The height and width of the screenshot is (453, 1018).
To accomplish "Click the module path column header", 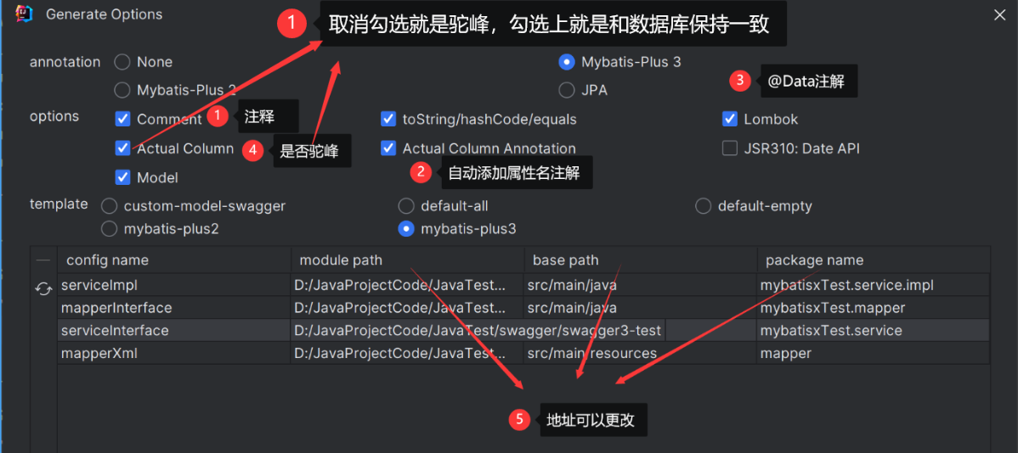I will tap(408, 260).
